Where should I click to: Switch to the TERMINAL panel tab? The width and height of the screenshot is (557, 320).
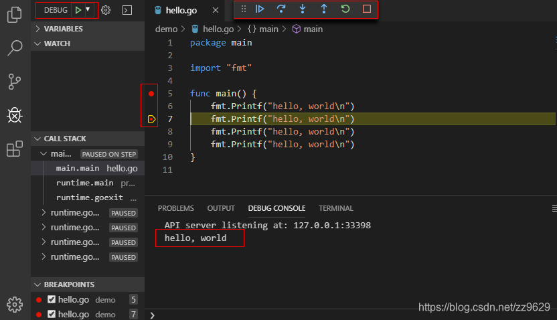pos(335,208)
